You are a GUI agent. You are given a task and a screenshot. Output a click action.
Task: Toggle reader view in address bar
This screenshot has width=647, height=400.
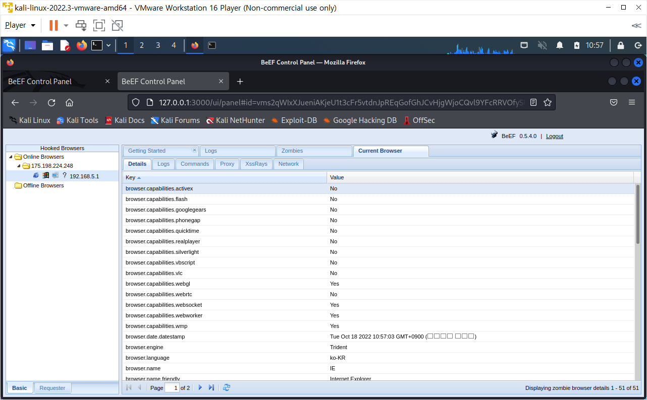533,102
